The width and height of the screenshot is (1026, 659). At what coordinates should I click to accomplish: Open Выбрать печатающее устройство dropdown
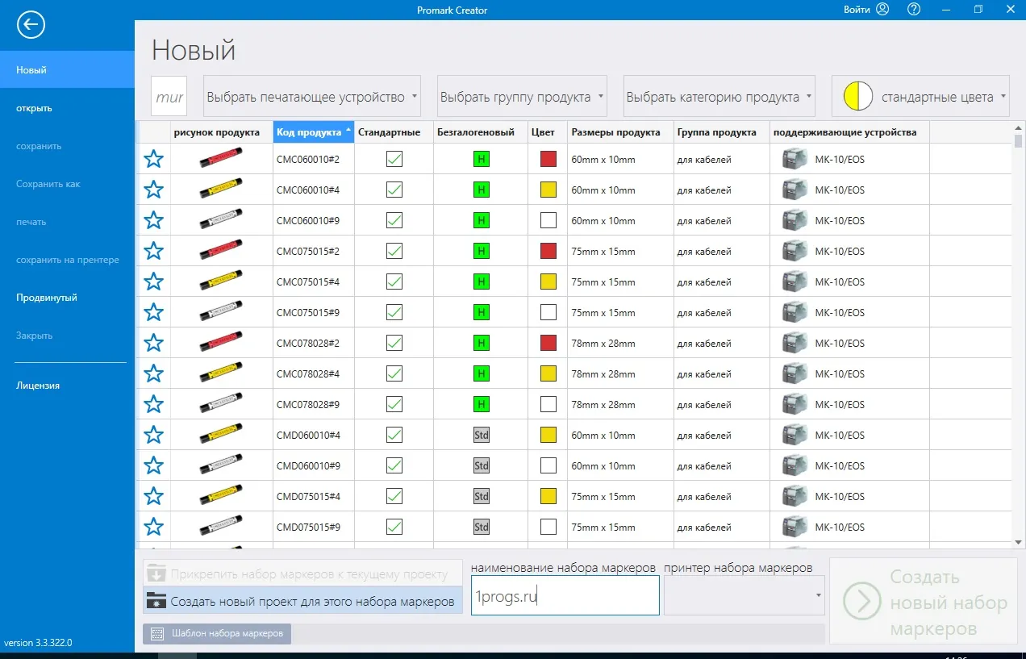coord(311,97)
